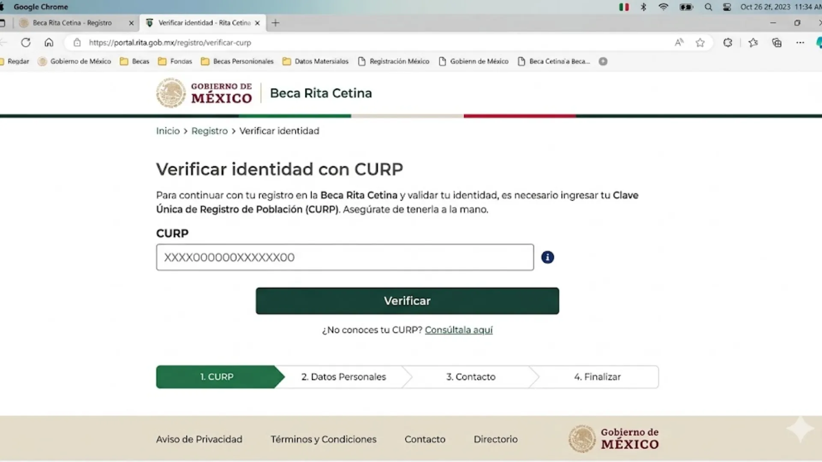Viewport: 822px width, 462px height.
Task: Open the Bluetooth menu bar icon
Action: (x=643, y=7)
